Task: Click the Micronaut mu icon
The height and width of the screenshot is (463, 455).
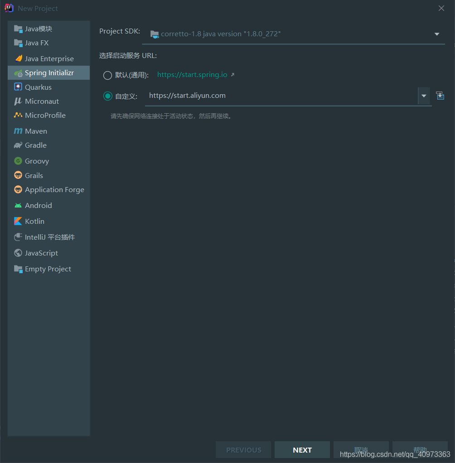Action: coord(18,101)
